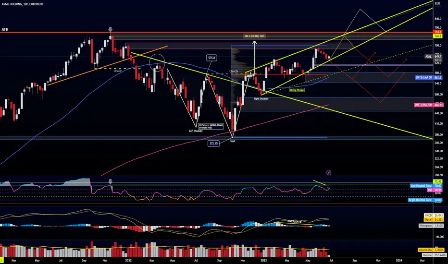
Task: Click the -40.000 MACD axis tick
Action: point(439,237)
